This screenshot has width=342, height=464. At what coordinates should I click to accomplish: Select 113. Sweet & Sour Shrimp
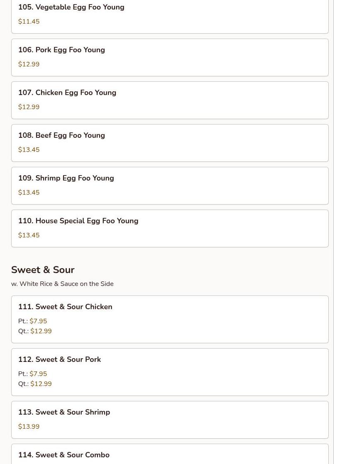pos(64,413)
